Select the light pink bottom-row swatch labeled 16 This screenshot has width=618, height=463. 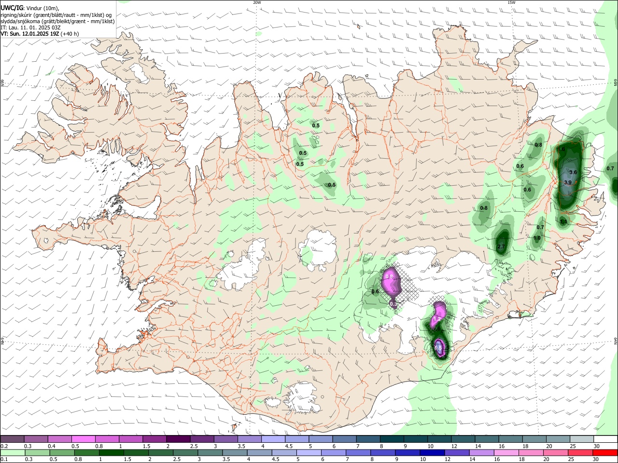pyautogui.click(x=506, y=453)
